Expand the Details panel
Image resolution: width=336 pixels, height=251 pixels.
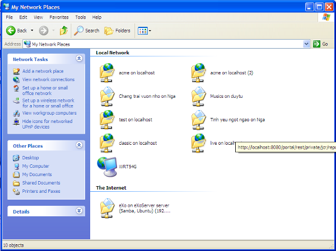(x=79, y=211)
